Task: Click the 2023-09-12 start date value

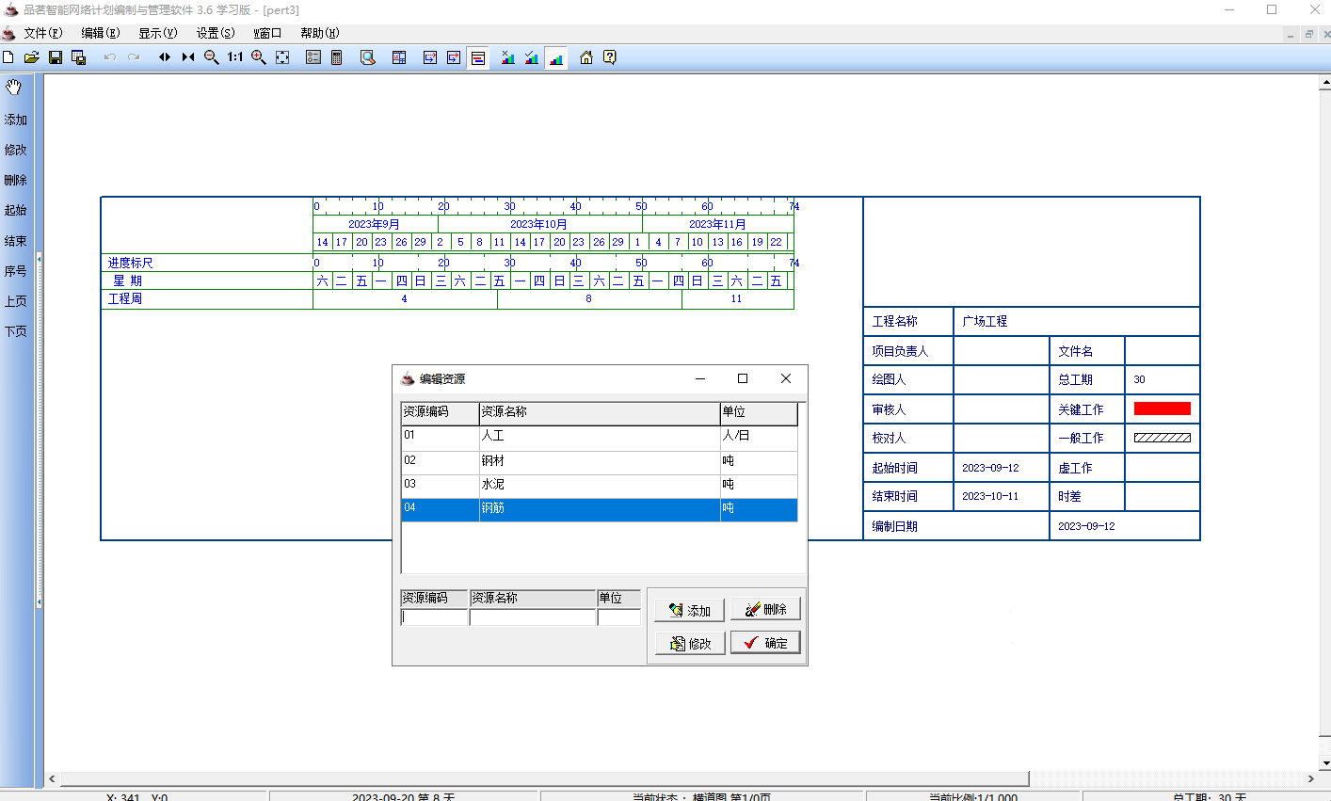Action: (x=990, y=468)
